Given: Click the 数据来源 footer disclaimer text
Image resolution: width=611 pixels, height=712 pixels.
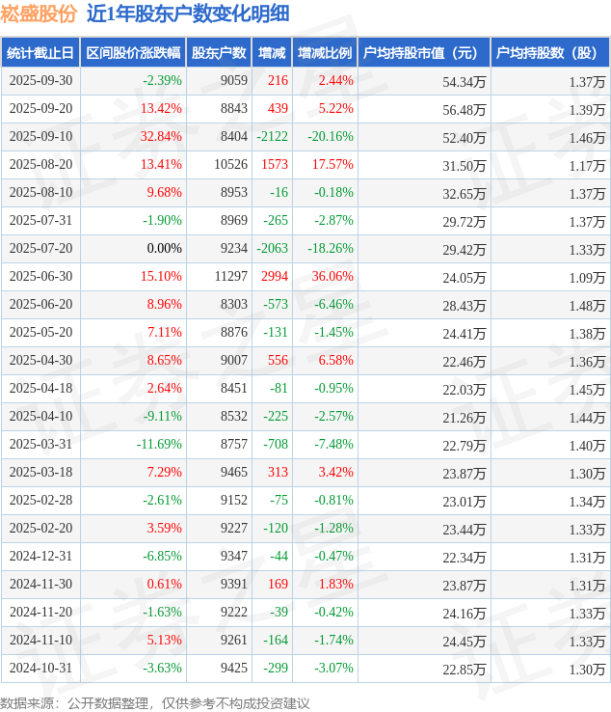Looking at the screenshot, I should pos(155,702).
